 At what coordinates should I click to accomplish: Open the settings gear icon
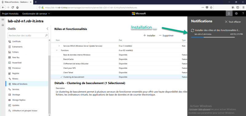[x=236, y=14]
